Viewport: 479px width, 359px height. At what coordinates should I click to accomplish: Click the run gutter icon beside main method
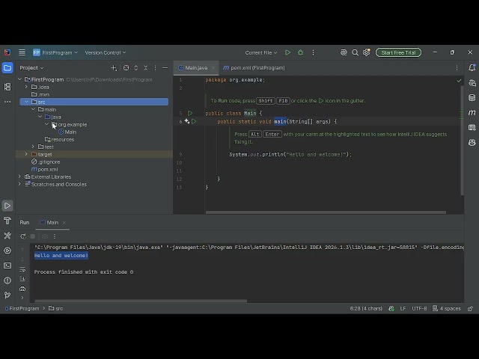click(194, 121)
